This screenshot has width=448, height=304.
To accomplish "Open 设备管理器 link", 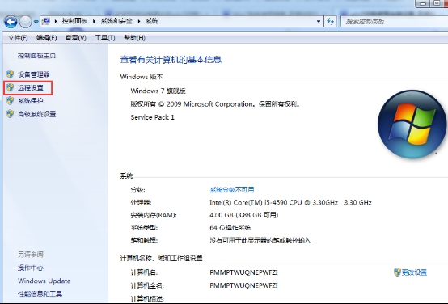I will coord(34,74).
